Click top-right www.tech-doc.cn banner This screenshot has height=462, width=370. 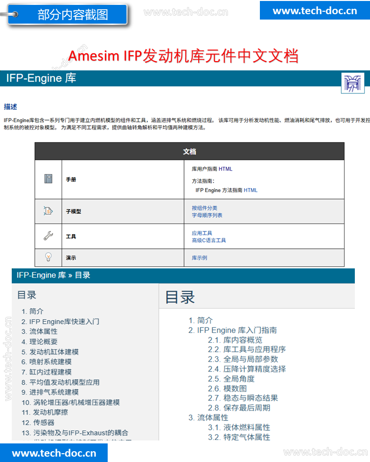pos(315,11)
